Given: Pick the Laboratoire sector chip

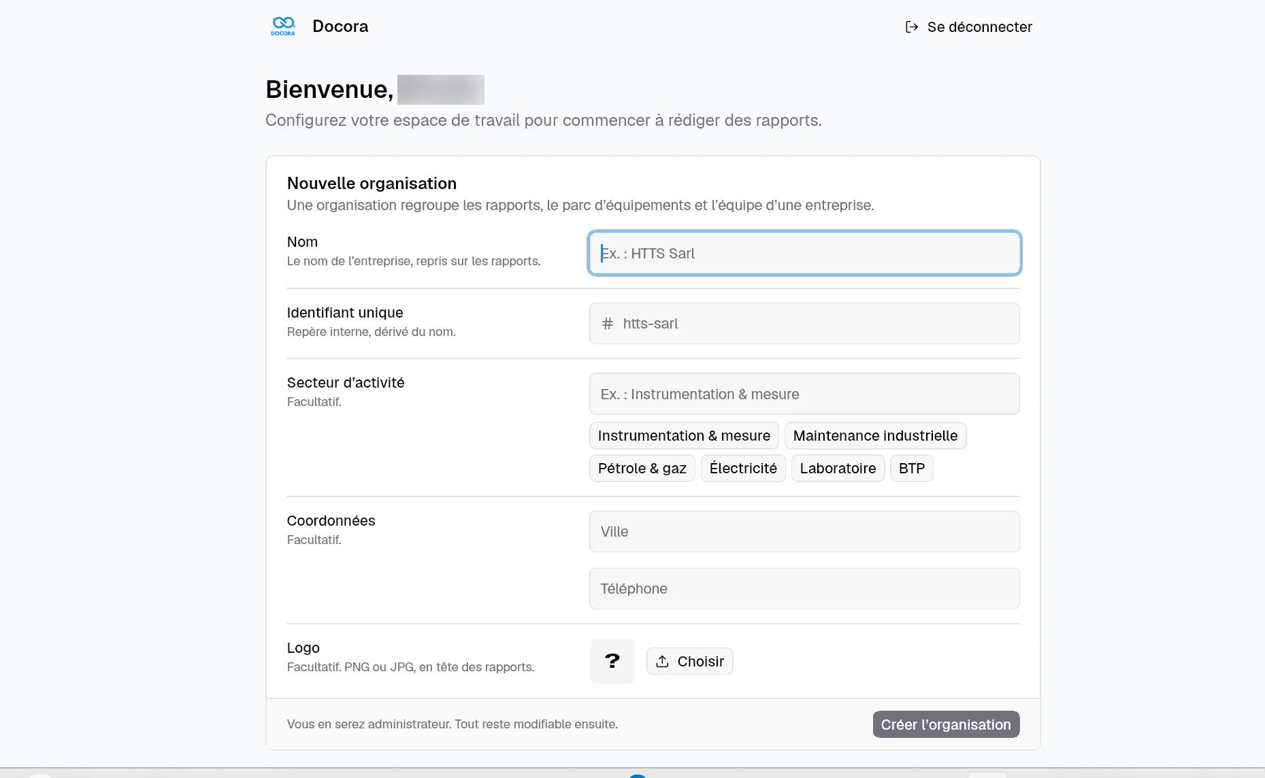Looking at the screenshot, I should click(x=838, y=469).
